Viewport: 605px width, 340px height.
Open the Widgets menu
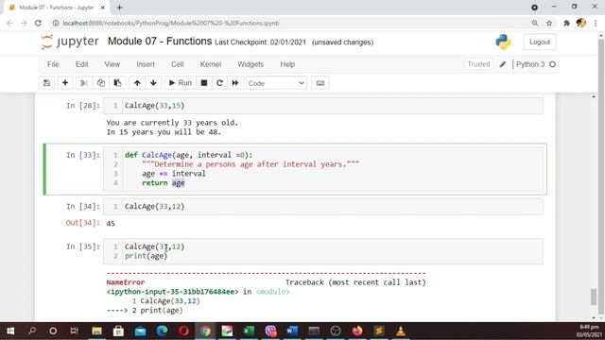click(251, 64)
